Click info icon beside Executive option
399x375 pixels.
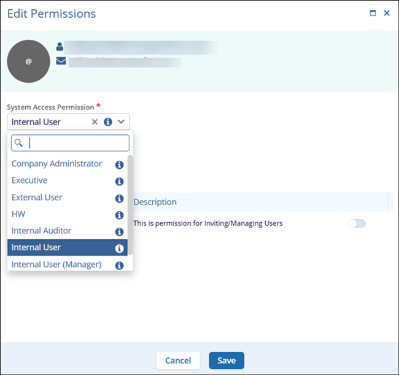coord(119,182)
